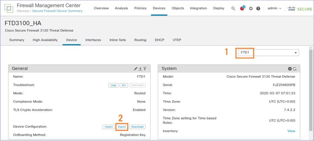Switch to the DHCP tab
The height and width of the screenshot is (141, 314).
(160, 40)
